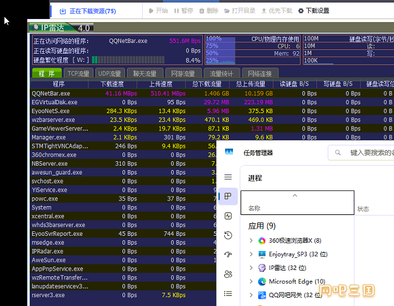Click the search magnifier icon in Task Manager
The height and width of the screenshot is (306, 394).
(338, 152)
